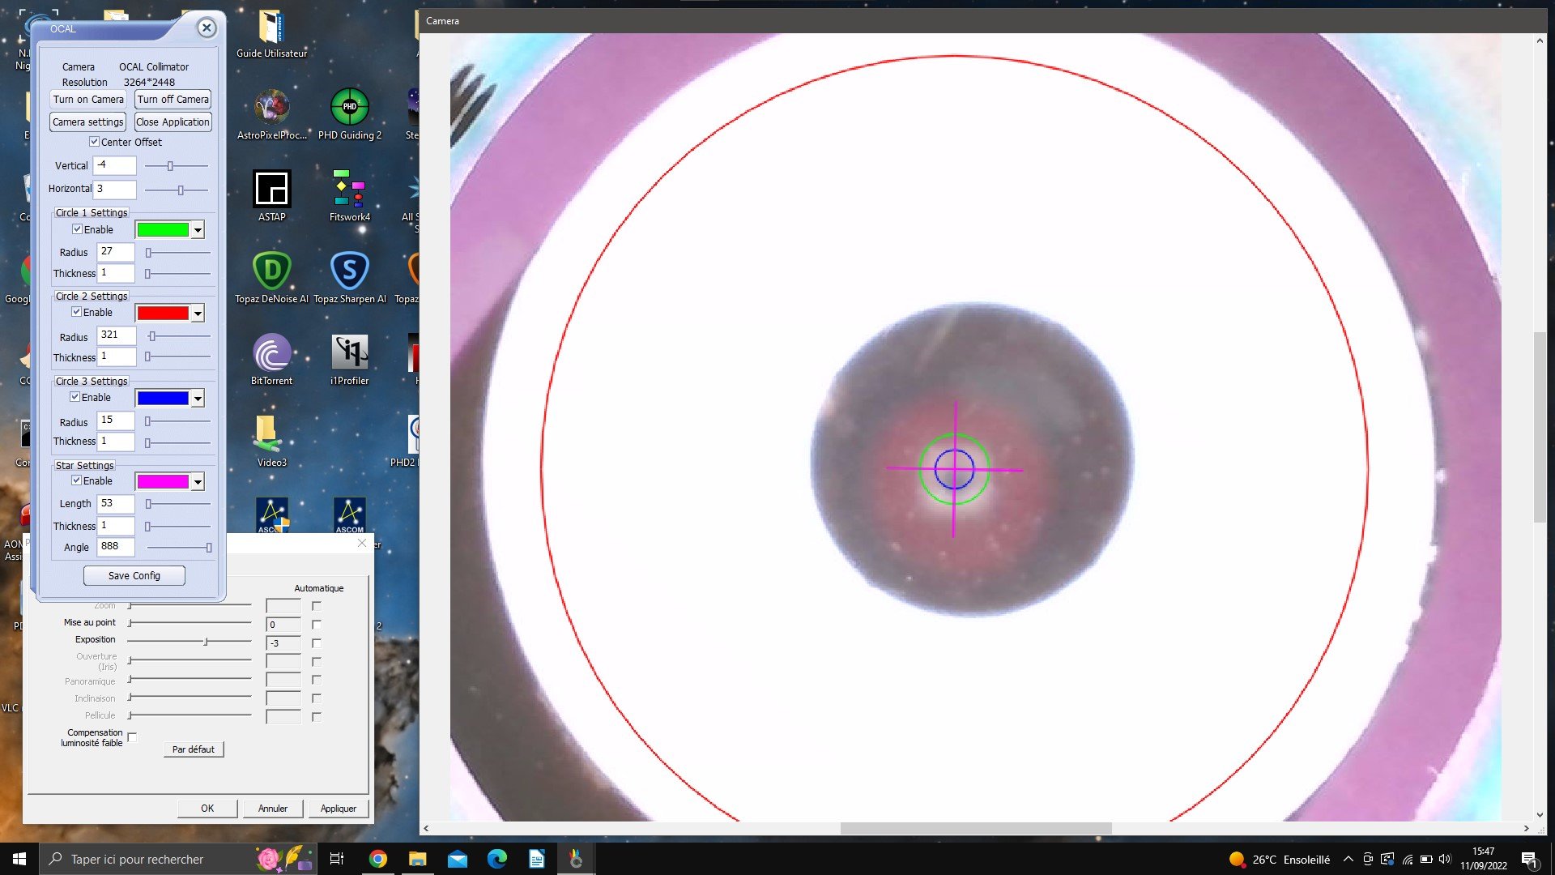Viewport: 1555px width, 875px height.
Task: Click the Vertical offset slider handle
Action: tap(170, 166)
